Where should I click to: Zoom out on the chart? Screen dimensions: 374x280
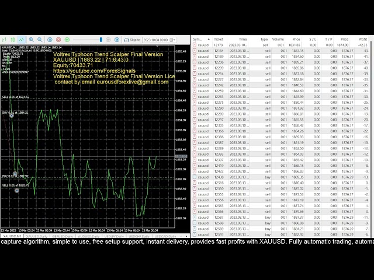point(40,40)
